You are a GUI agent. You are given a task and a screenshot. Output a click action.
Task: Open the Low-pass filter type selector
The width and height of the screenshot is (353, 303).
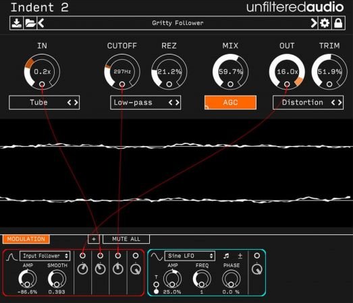pyautogui.click(x=145, y=102)
